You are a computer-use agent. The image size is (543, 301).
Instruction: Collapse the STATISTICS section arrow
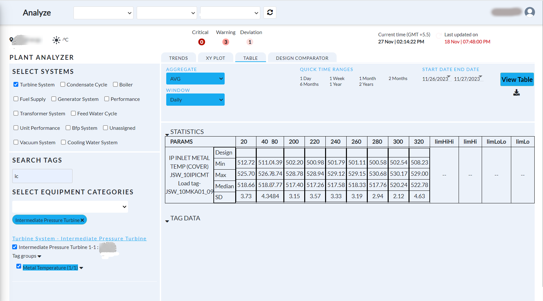pyautogui.click(x=167, y=135)
